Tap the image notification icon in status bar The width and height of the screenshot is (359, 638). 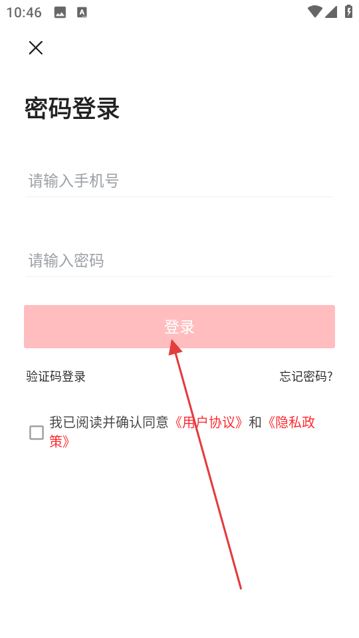(x=60, y=13)
